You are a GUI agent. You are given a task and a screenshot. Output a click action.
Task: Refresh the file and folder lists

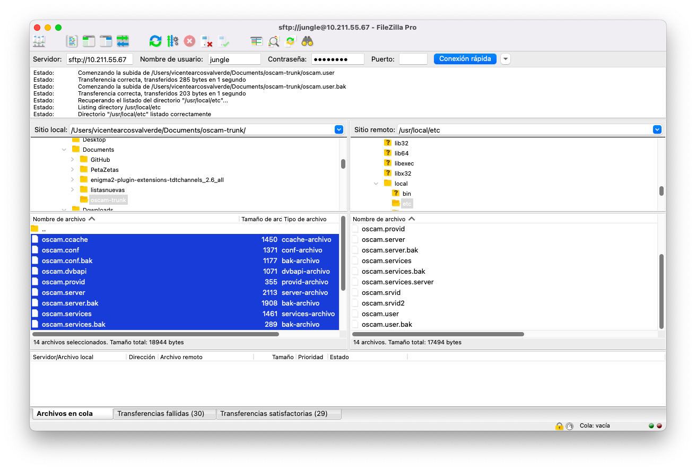[155, 41]
